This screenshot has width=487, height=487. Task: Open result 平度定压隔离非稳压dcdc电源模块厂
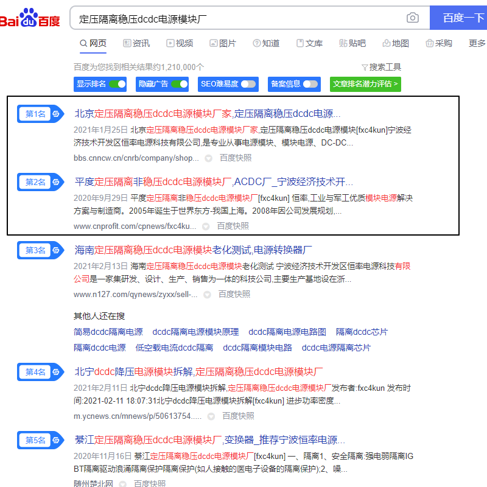214,181
